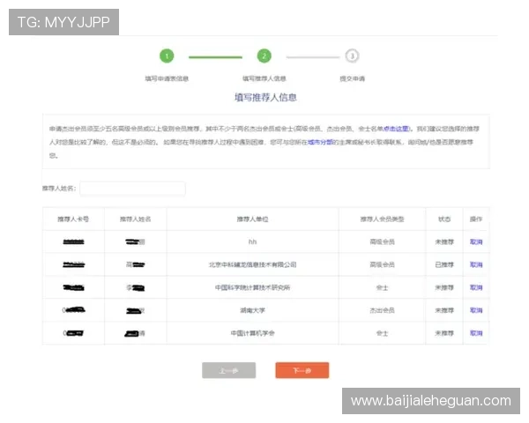The height and width of the screenshot is (423, 529).
Task: Open the 点击这里 member list link
Action: [x=396, y=129]
